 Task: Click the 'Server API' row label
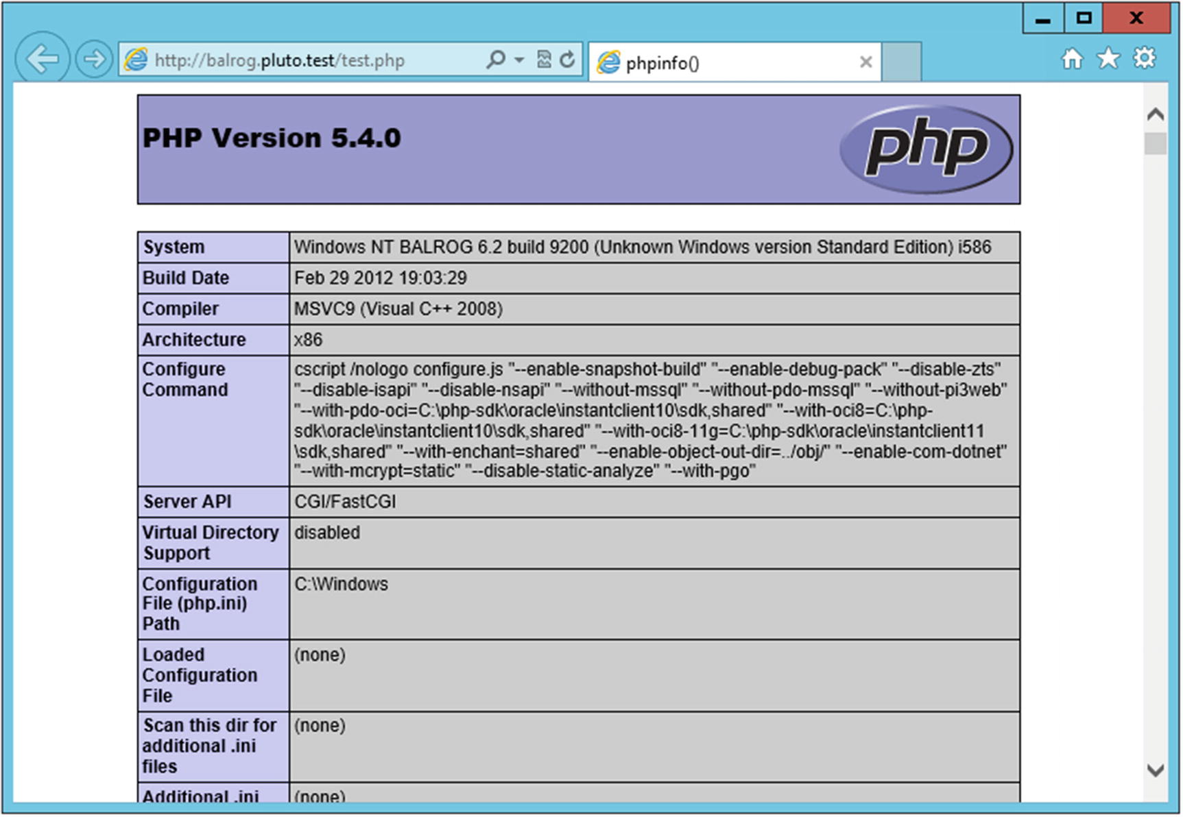tap(187, 502)
